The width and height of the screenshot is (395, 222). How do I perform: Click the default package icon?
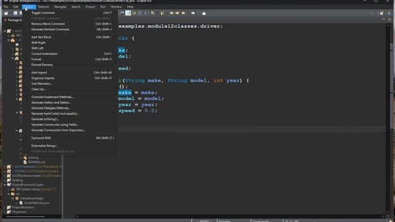pyautogui.click(x=17, y=199)
